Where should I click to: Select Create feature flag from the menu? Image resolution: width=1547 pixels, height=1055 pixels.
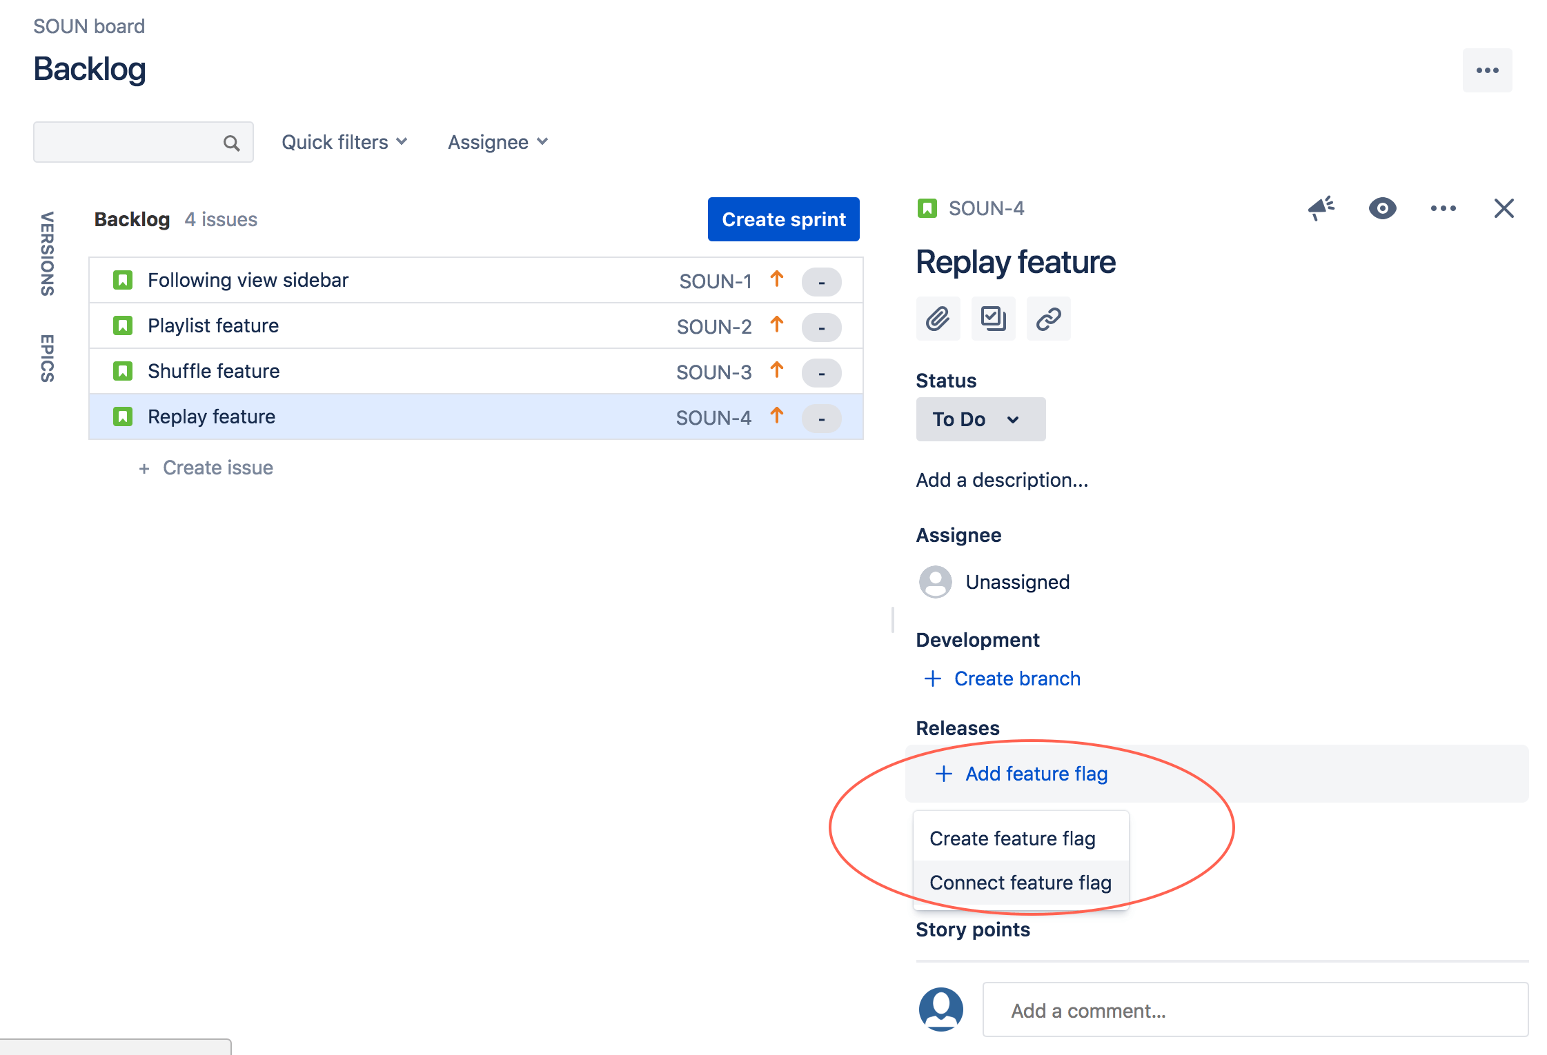1012,838
